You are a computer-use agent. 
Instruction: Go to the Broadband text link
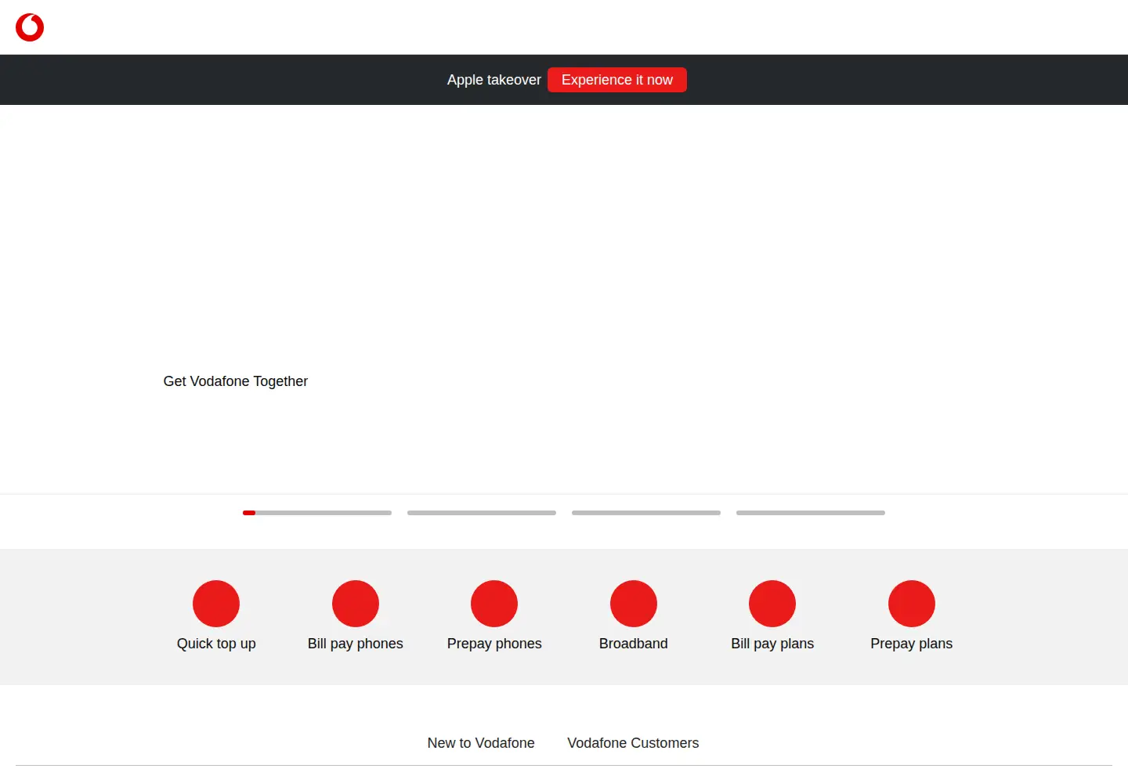(x=634, y=644)
